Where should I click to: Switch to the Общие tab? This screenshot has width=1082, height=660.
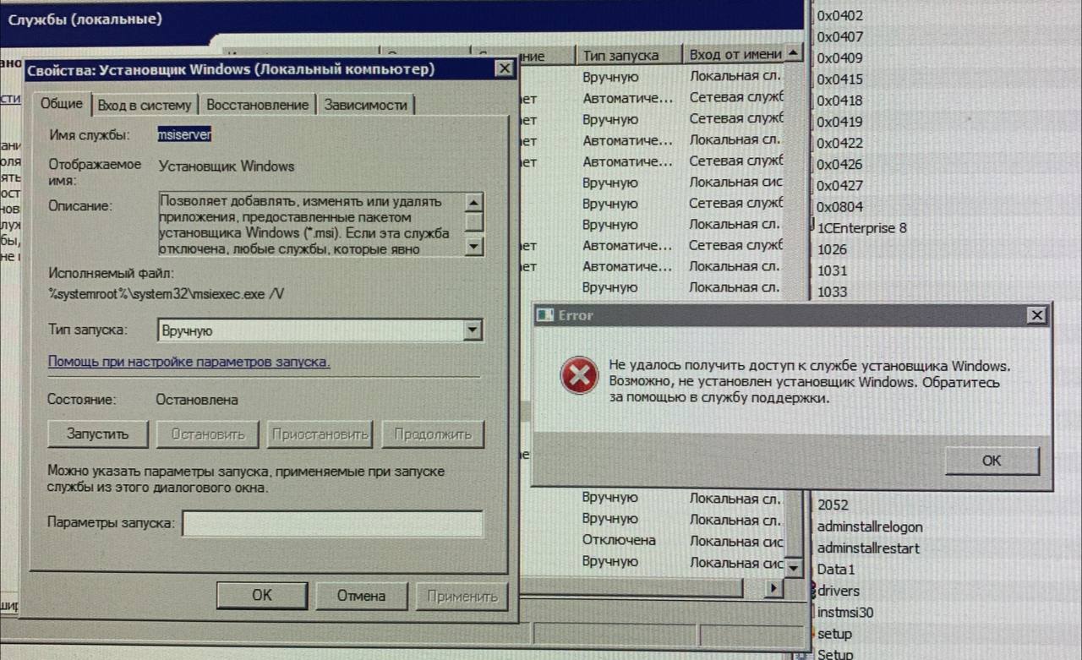click(x=62, y=103)
